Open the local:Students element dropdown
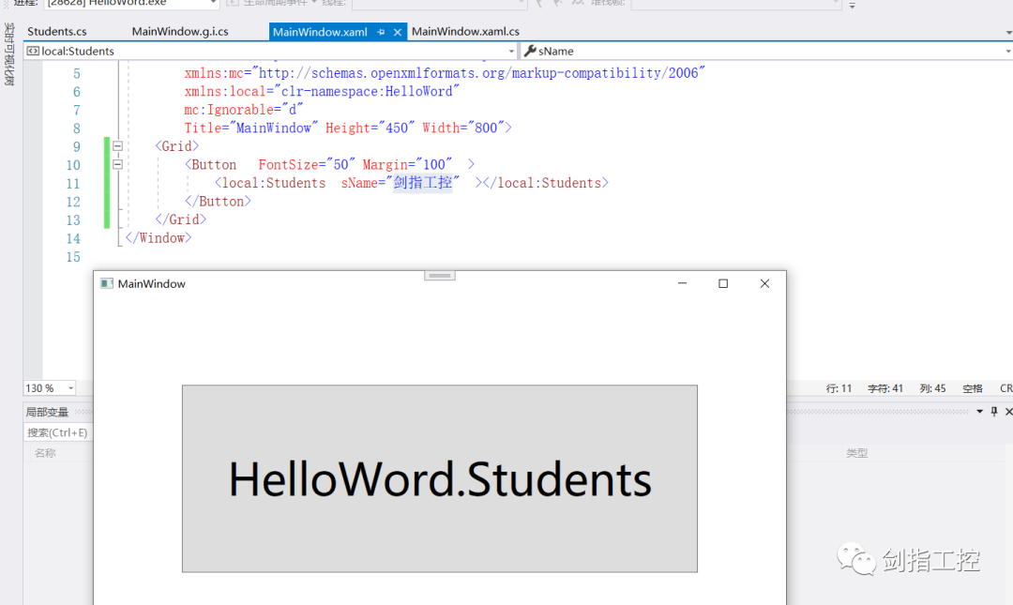The width and height of the screenshot is (1013, 605). pos(513,51)
